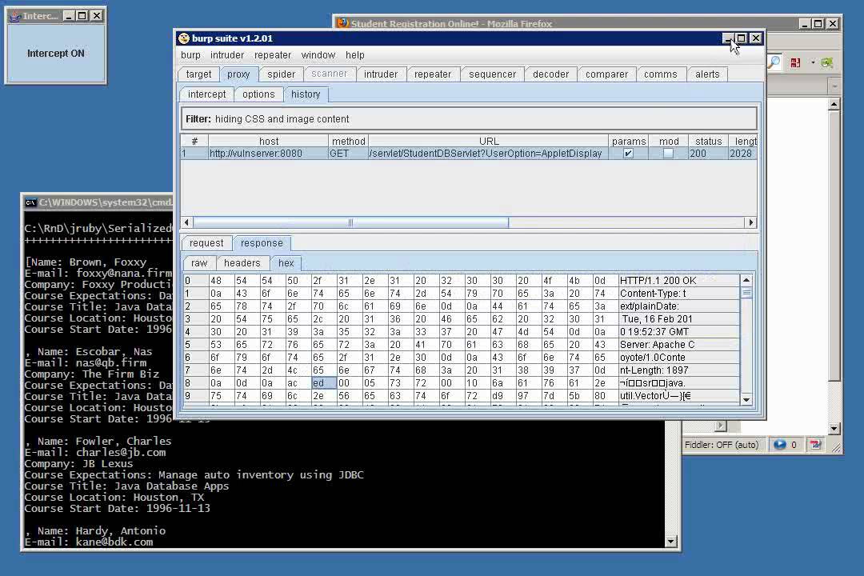Sort history by host column header

point(268,141)
